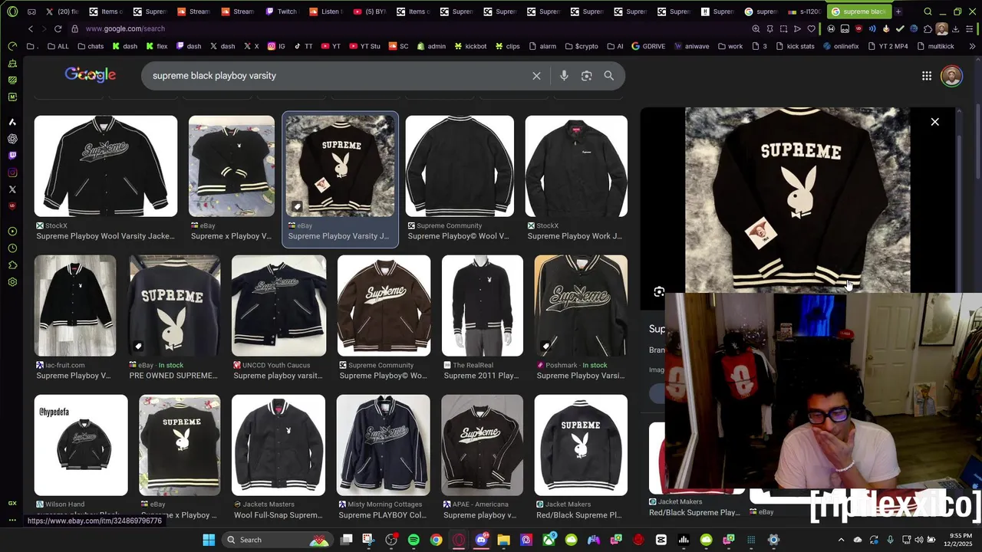Expand the hidden bookmarks overflow chevron
The height and width of the screenshot is (552, 982).
[x=972, y=46]
